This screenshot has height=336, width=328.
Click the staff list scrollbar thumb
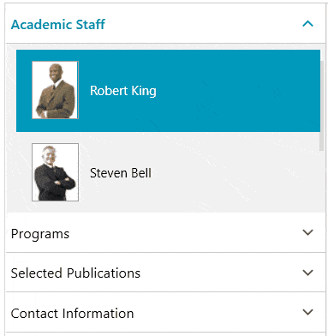tap(322, 105)
